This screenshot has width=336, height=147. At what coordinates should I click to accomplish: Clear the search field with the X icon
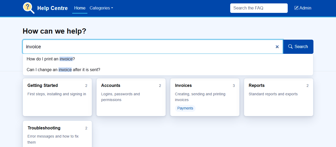pos(277,47)
